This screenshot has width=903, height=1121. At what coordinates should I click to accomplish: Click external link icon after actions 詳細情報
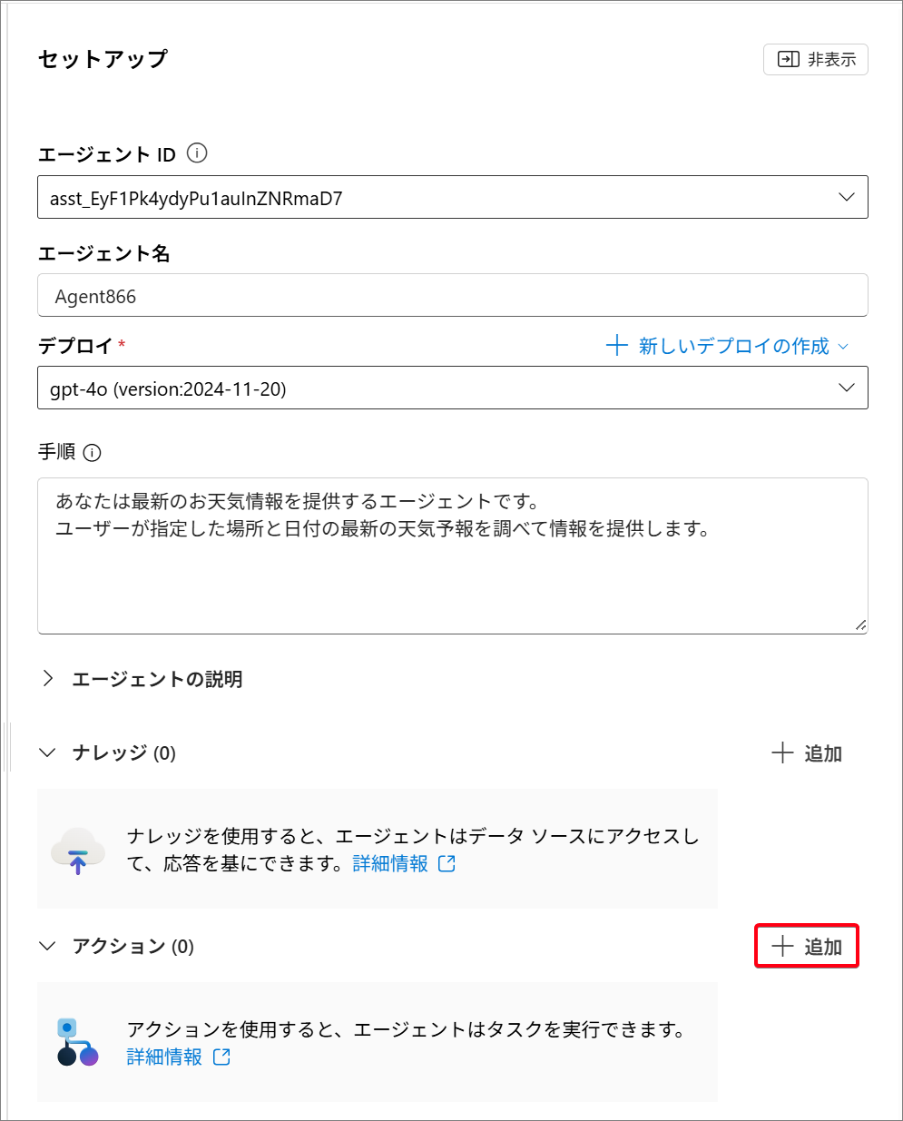click(222, 1057)
